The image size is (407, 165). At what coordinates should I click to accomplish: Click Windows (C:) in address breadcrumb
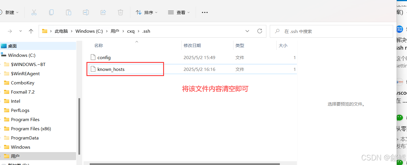pyautogui.click(x=89, y=31)
